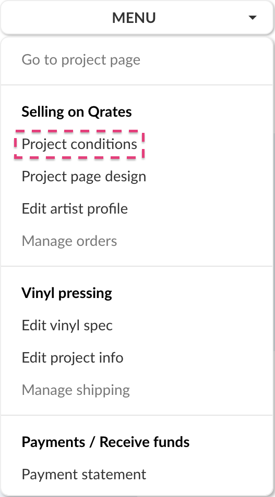Image resolution: width=275 pixels, height=497 pixels.
Task: Select the greyed Manage orders entry
Action: pos(69,241)
